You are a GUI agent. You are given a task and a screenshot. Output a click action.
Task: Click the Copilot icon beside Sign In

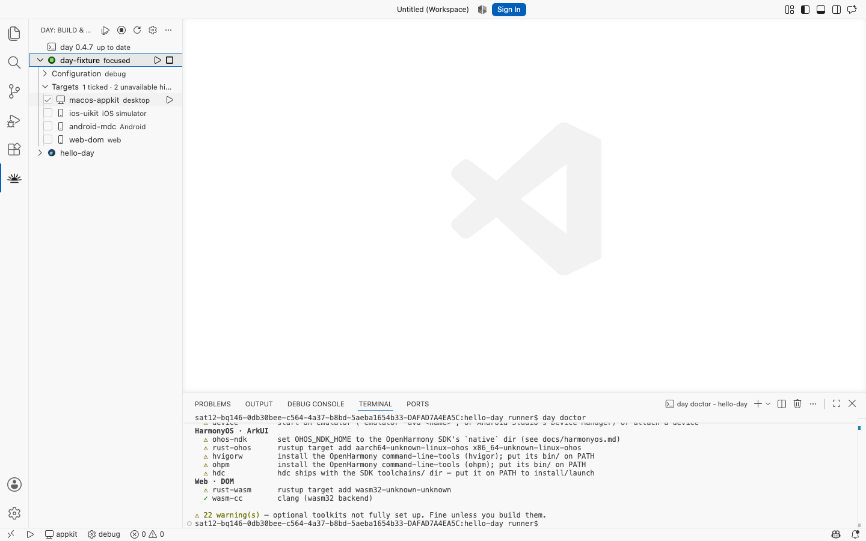click(482, 10)
